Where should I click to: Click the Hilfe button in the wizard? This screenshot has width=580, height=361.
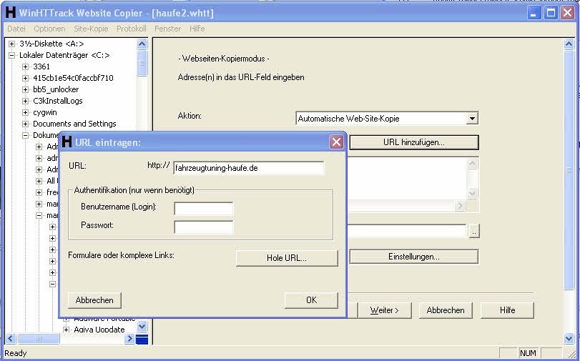507,310
